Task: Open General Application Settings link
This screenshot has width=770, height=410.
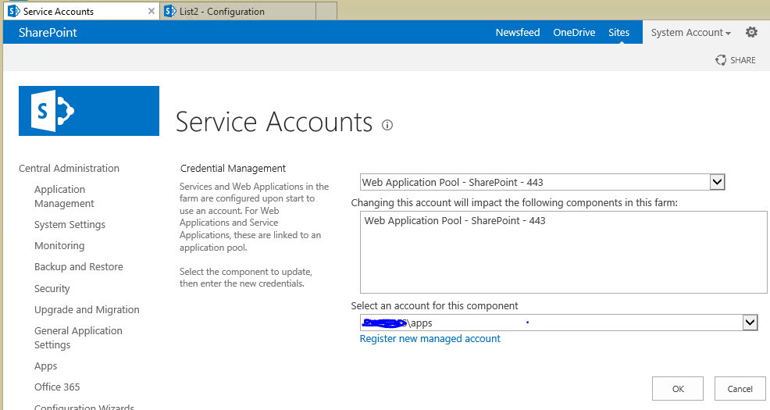Action: (78, 338)
